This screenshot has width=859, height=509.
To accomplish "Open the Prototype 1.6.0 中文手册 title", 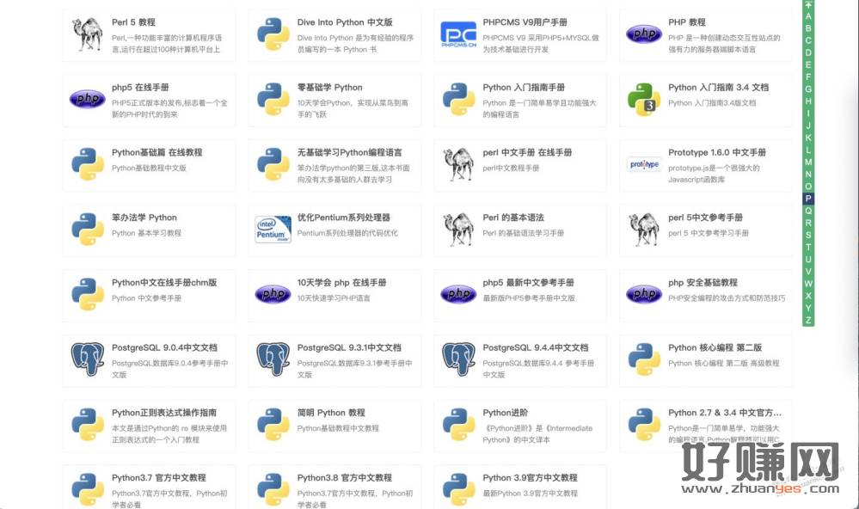I will 717,152.
